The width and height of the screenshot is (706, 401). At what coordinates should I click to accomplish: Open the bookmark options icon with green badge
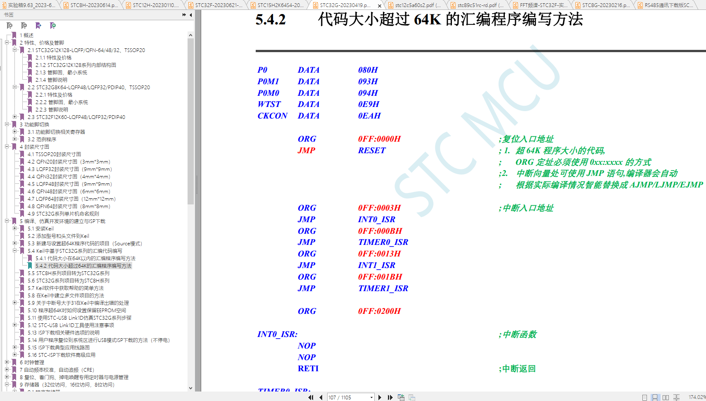coord(53,26)
